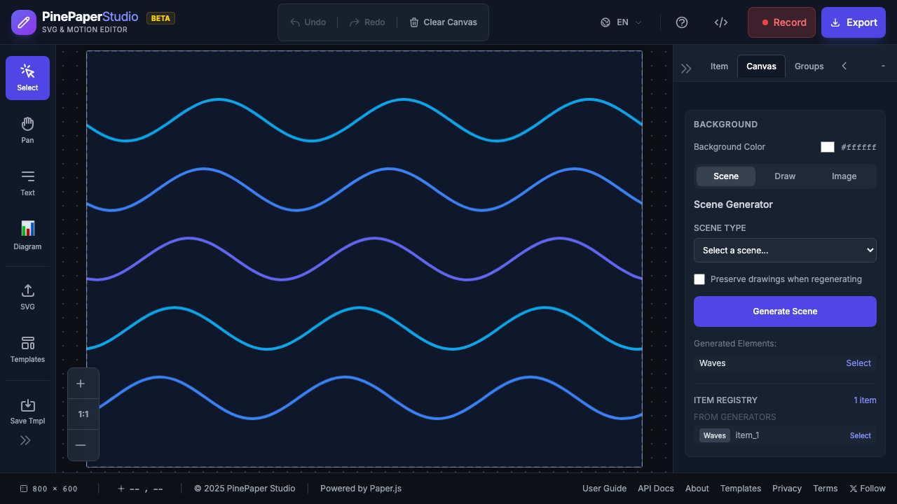This screenshot has height=504, width=897.
Task: Click the Generate Scene button
Action: tap(785, 311)
